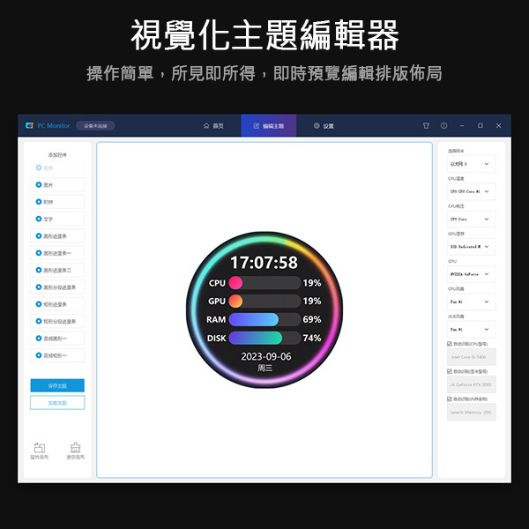The image size is (529, 529).
Task: Open the info icon in title bar
Action: point(443,125)
